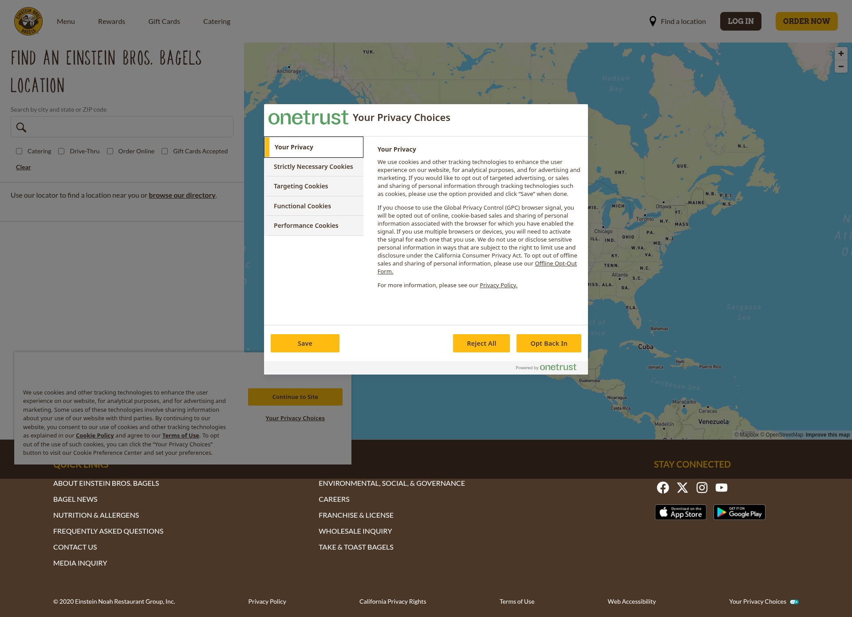Screen dimensions: 852x617
Task: Click the Opt Back In button
Action: [x=549, y=344]
